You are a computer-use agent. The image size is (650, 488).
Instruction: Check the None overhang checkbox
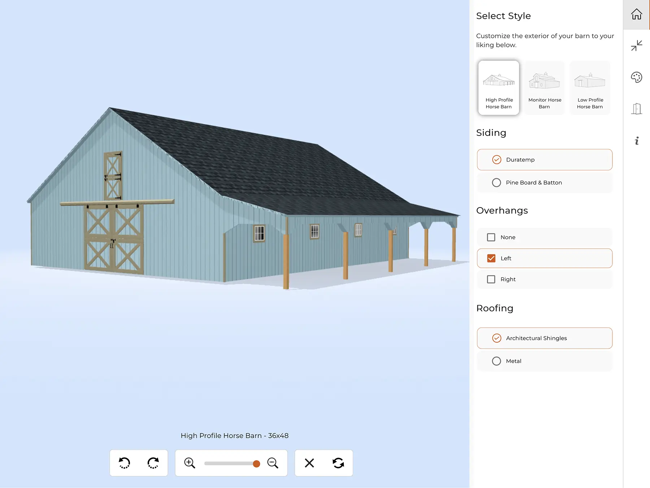pos(491,237)
